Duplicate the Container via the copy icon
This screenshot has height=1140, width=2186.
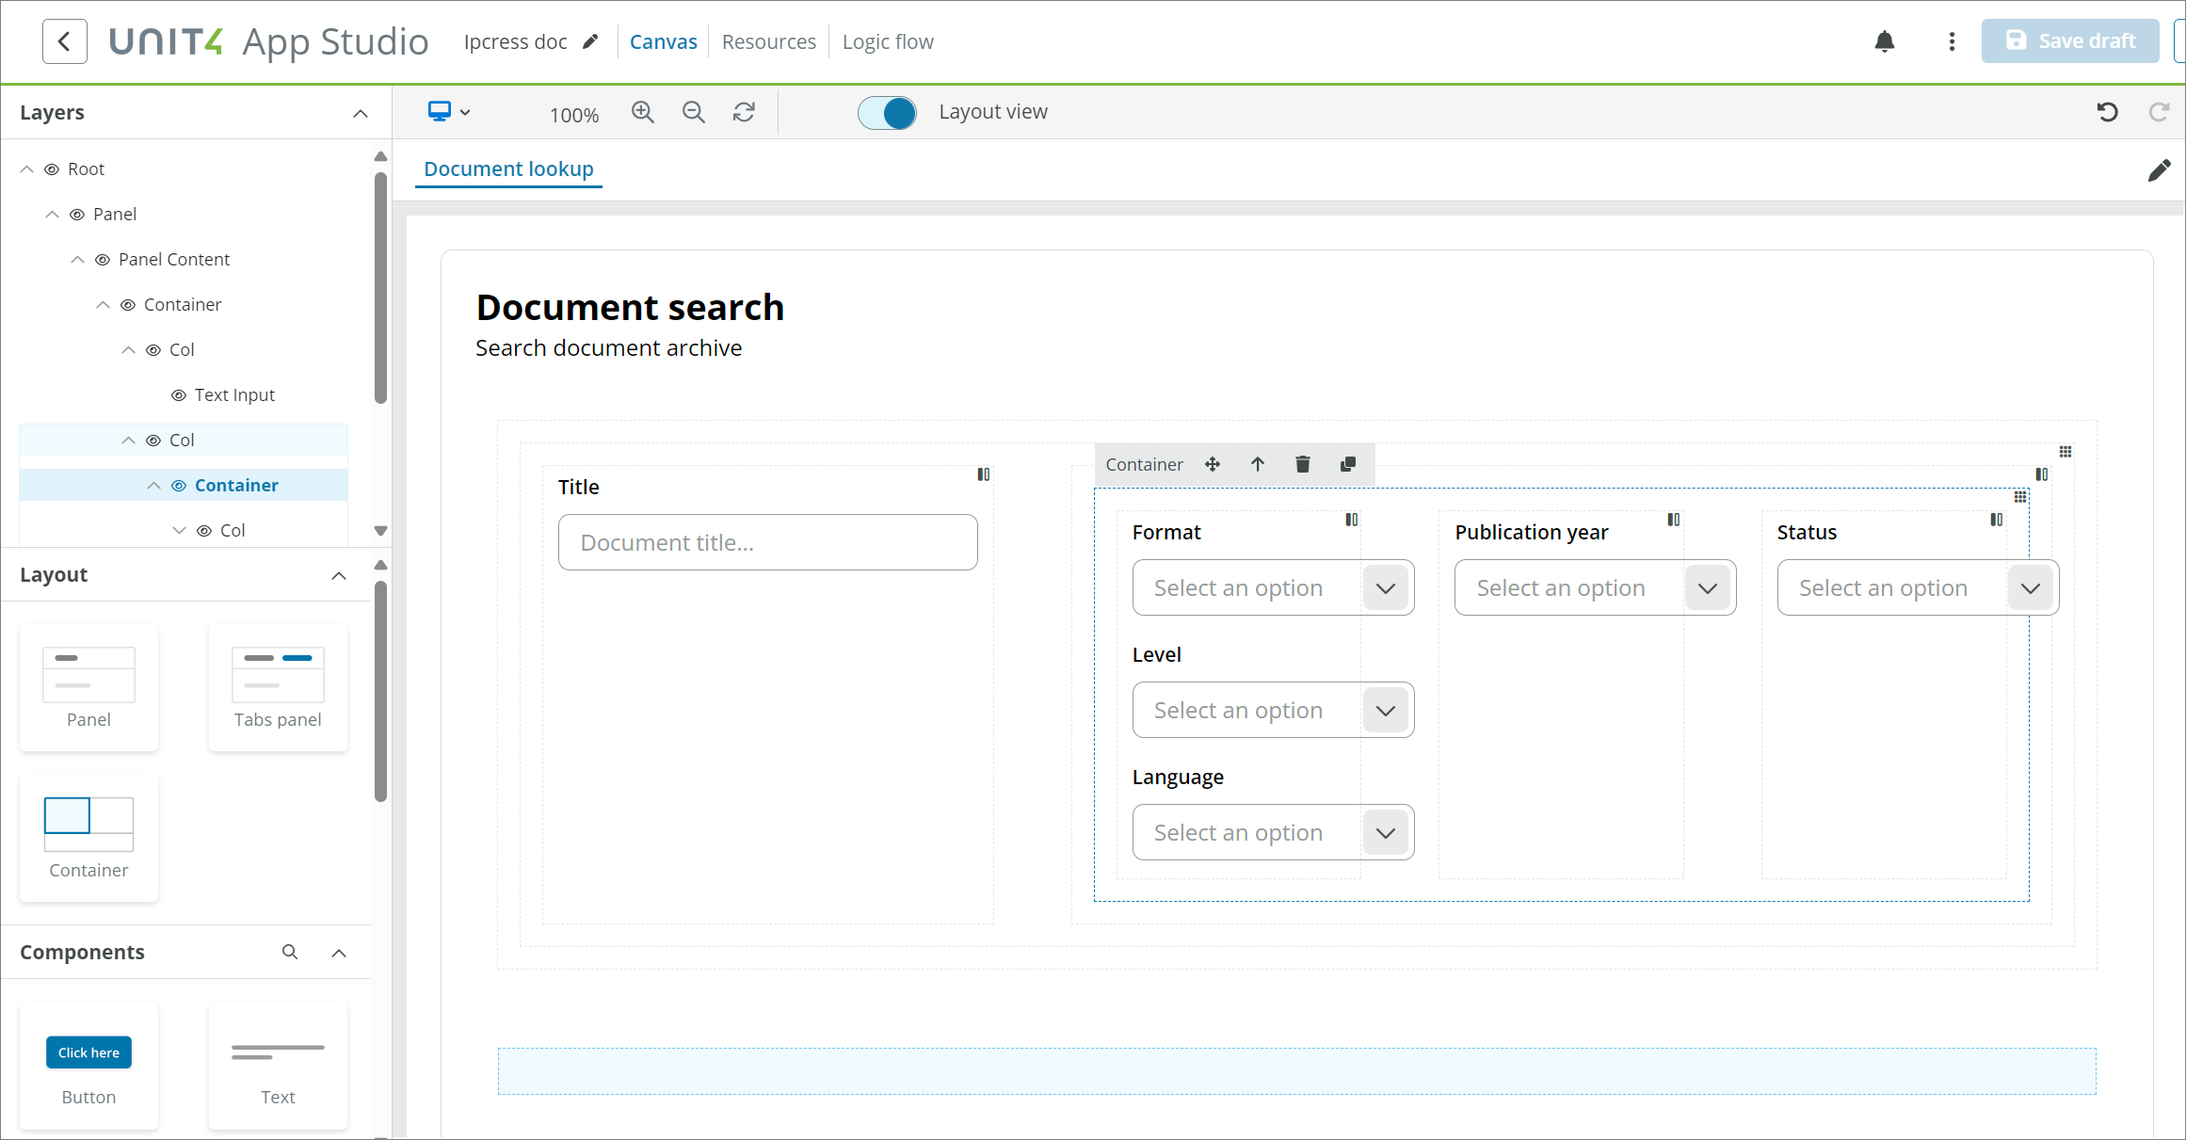[1348, 463]
